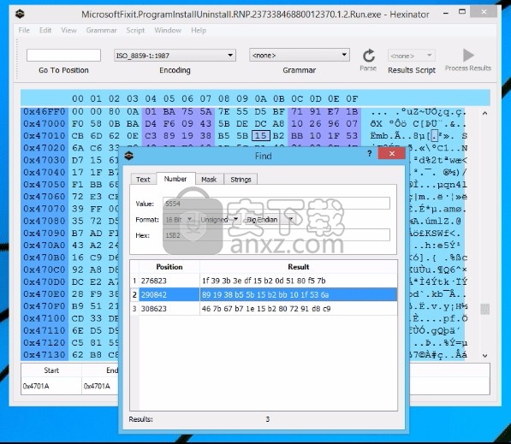
Task: Select result row with position 308623
Action: tap(264, 309)
